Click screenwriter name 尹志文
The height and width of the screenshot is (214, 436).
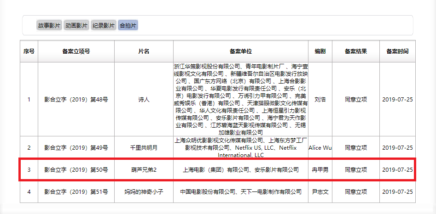point(320,191)
